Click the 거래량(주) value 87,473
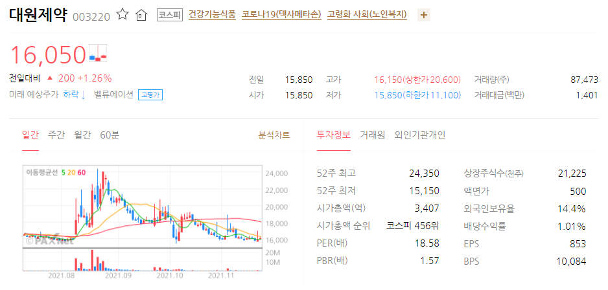The width and height of the screenshot is (608, 290). 585,80
